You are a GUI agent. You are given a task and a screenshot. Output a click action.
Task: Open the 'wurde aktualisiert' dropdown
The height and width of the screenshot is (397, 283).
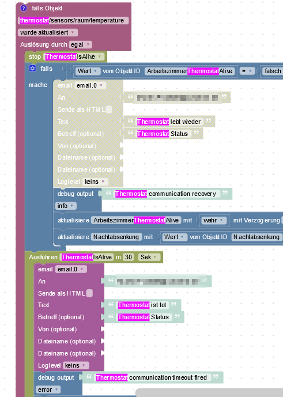48,32
